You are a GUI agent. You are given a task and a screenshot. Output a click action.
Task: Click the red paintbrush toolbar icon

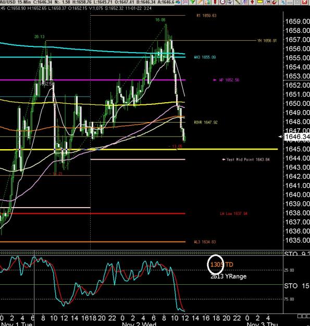click(x=275, y=2)
